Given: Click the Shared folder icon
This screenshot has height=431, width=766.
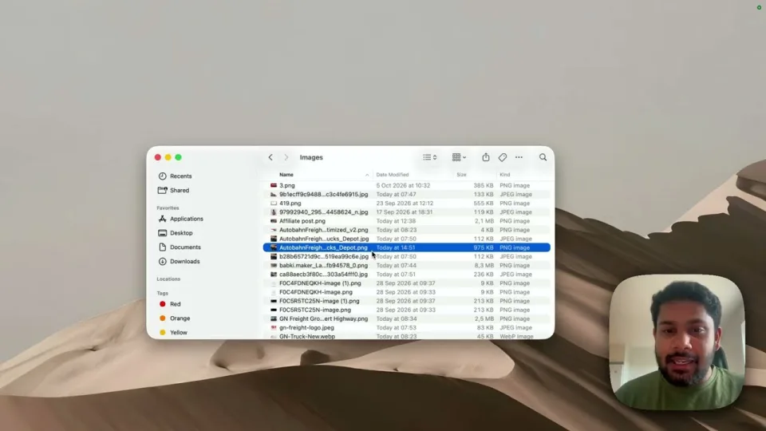Looking at the screenshot, I should coord(162,190).
